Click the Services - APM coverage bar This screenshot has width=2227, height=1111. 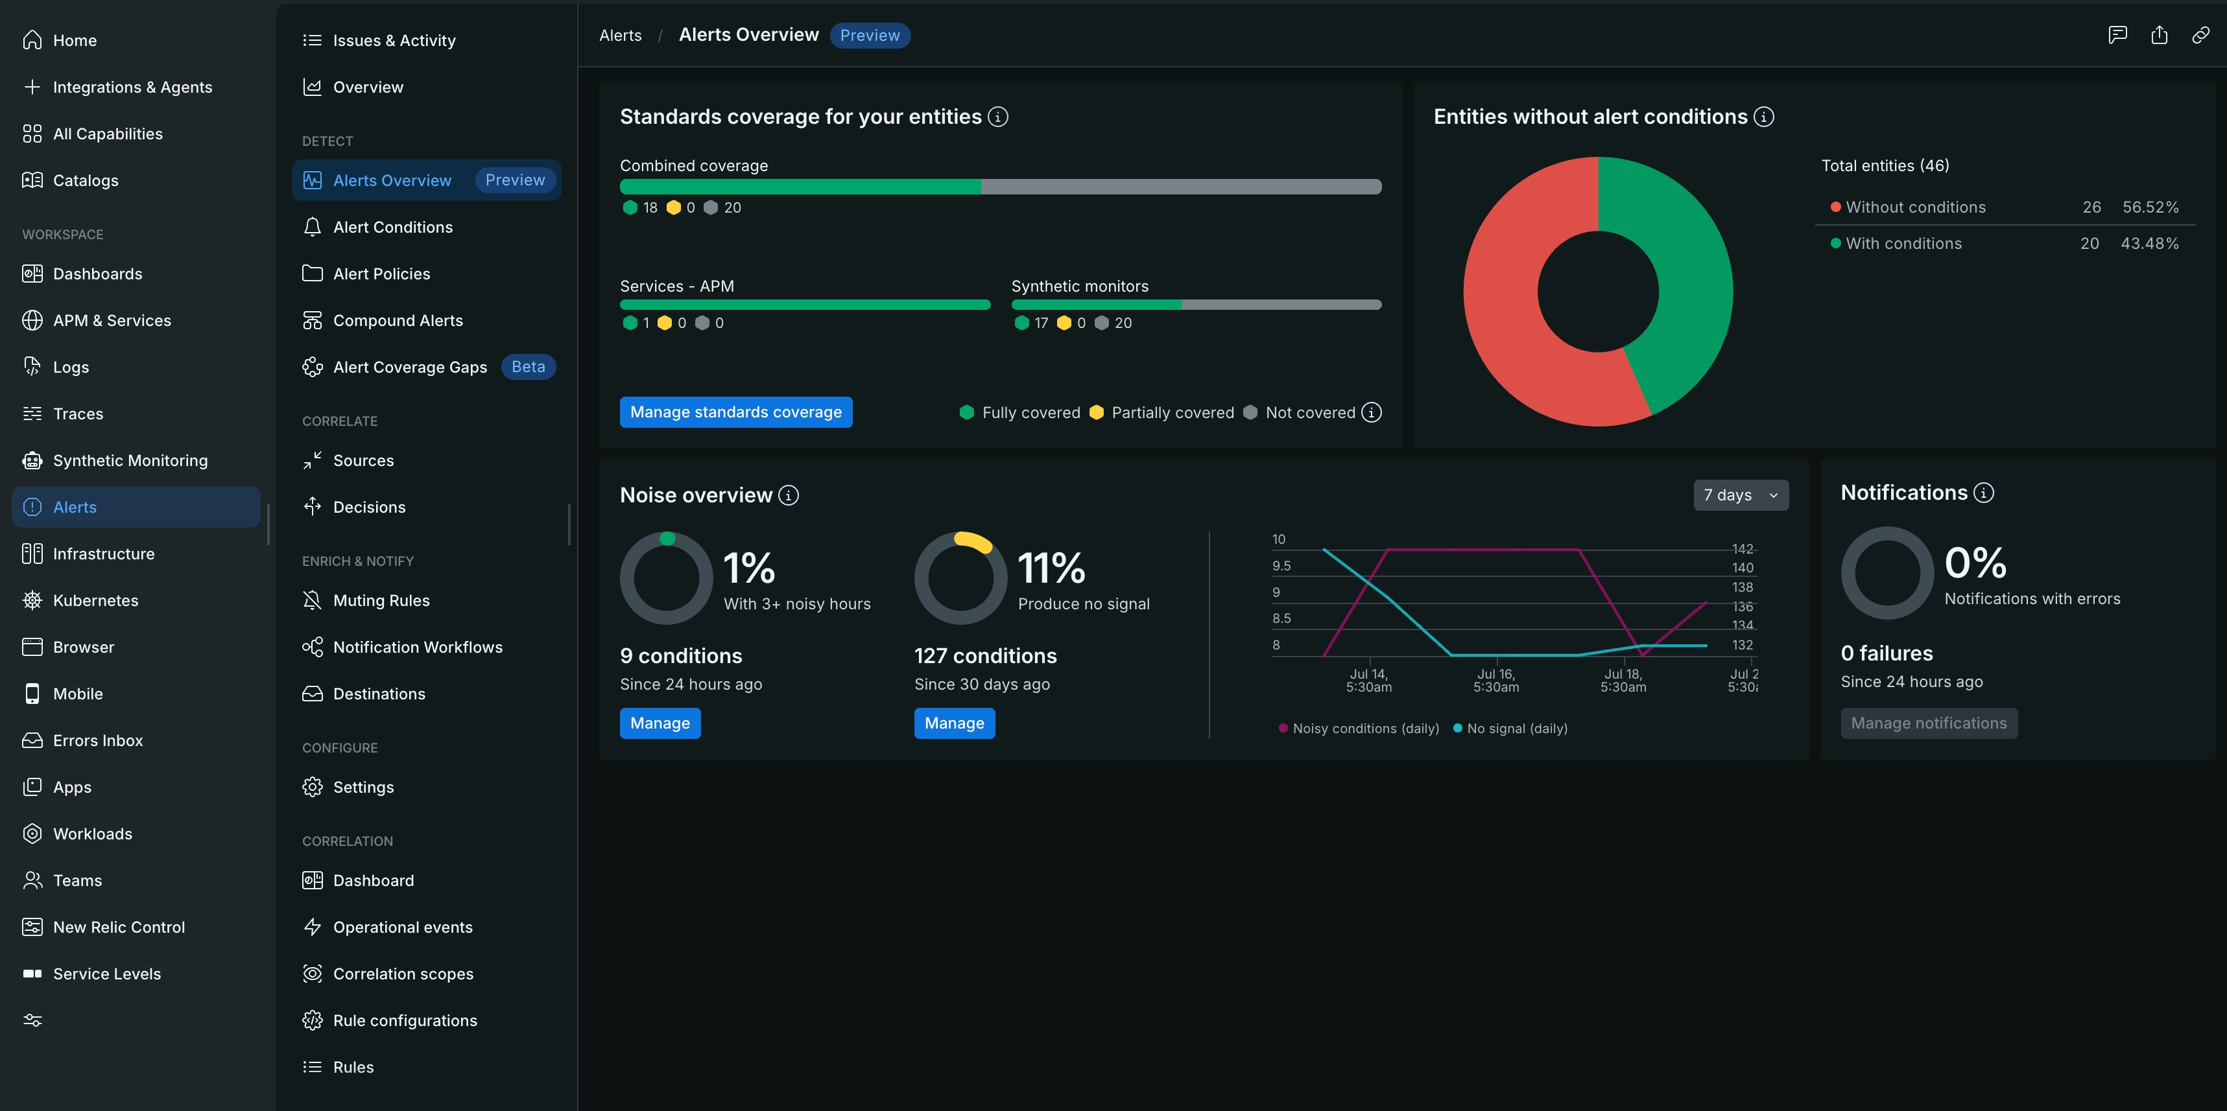pyautogui.click(x=805, y=304)
